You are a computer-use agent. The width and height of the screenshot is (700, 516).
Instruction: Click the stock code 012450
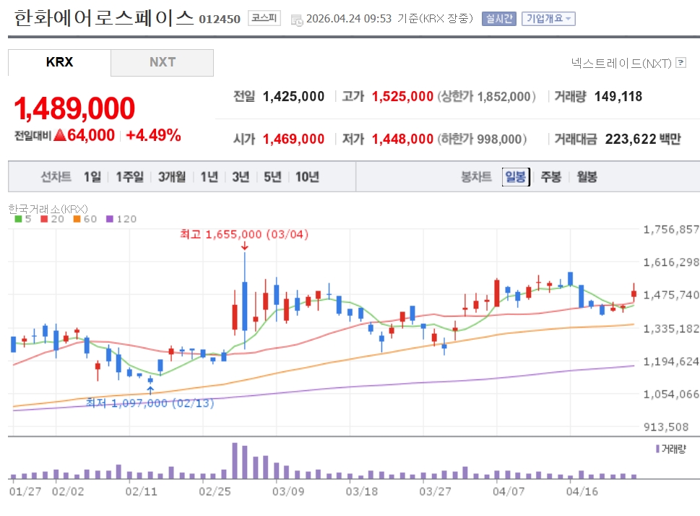point(220,20)
